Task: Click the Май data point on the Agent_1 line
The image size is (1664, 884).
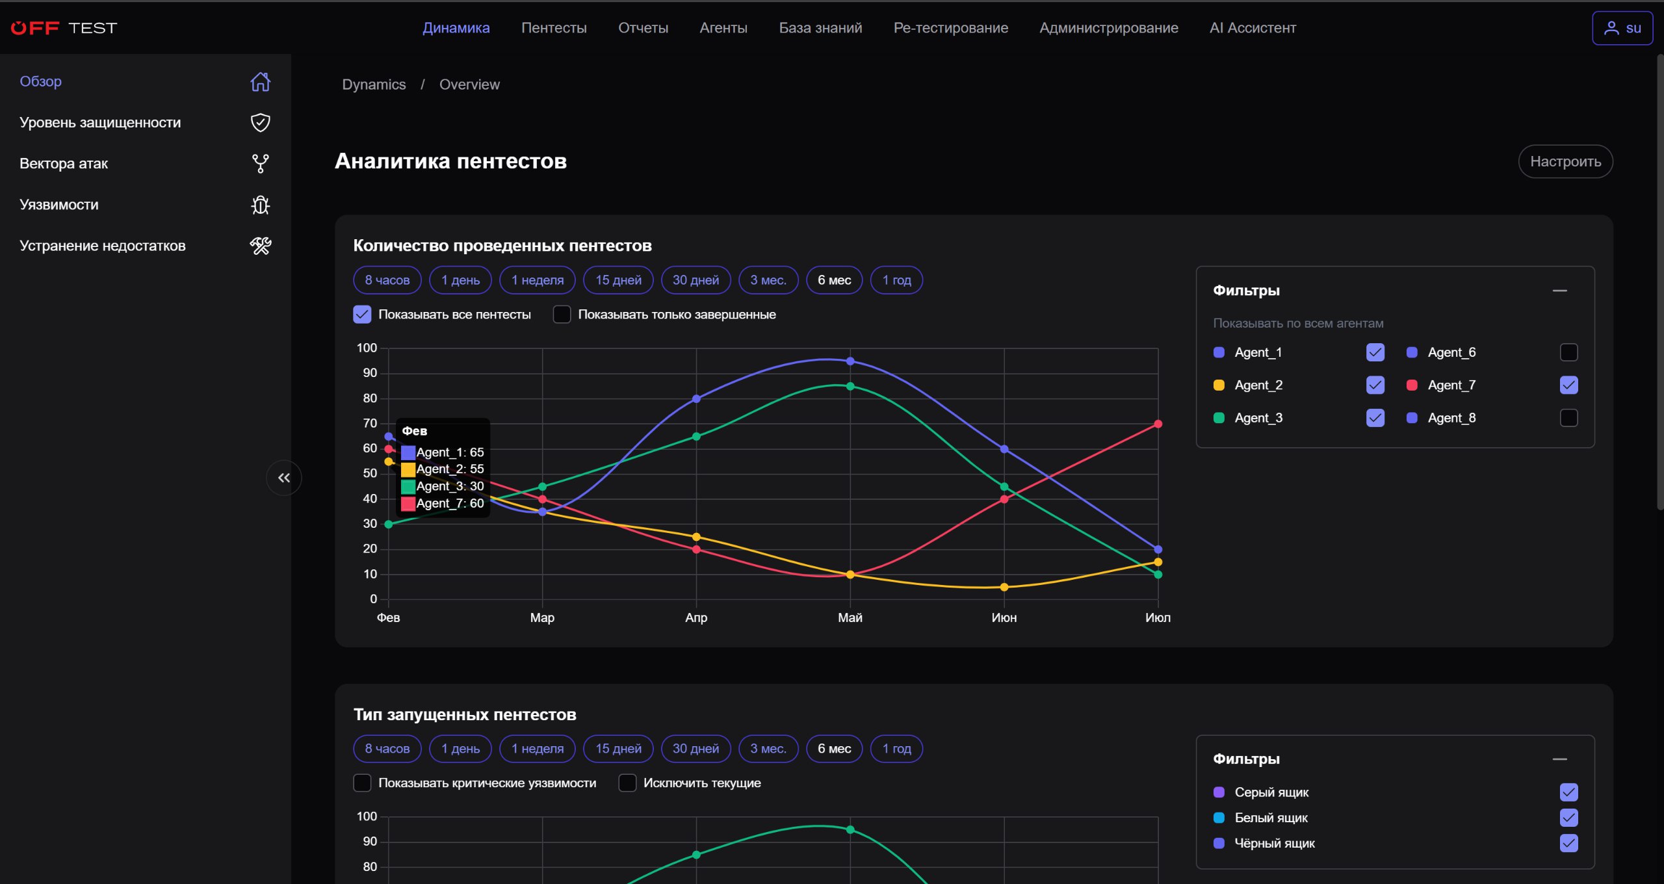Action: point(850,361)
